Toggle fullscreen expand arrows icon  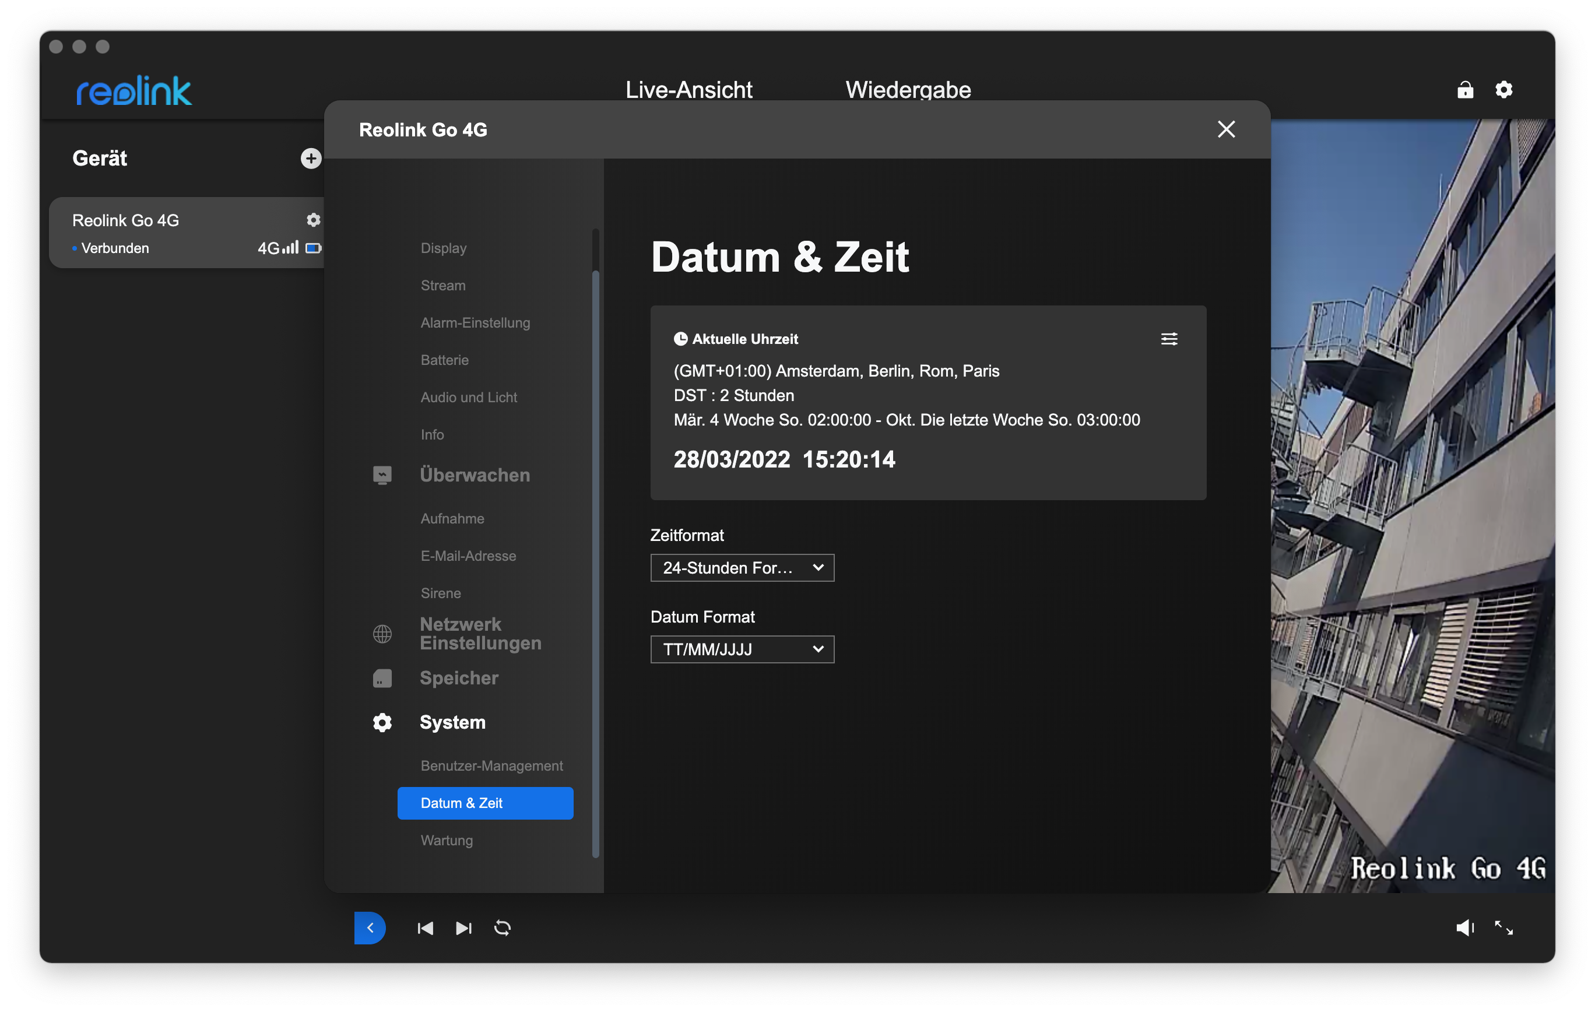pos(1503,928)
